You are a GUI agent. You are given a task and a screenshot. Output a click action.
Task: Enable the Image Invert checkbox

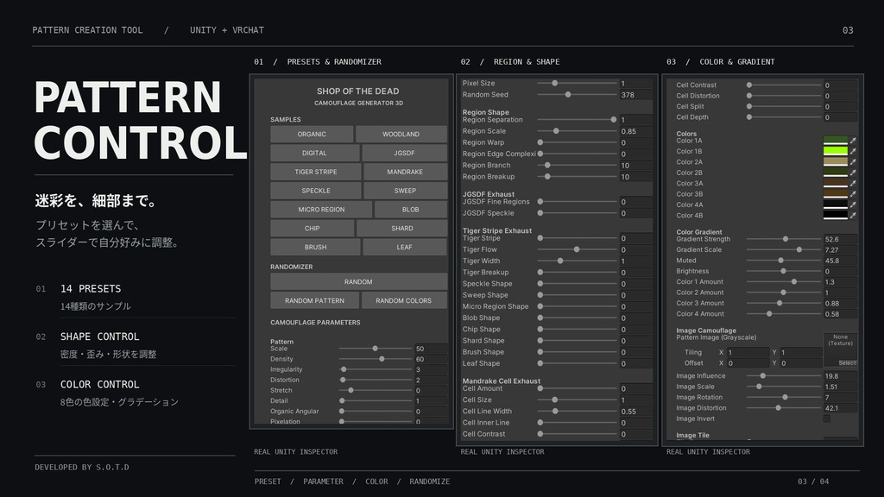(x=826, y=418)
